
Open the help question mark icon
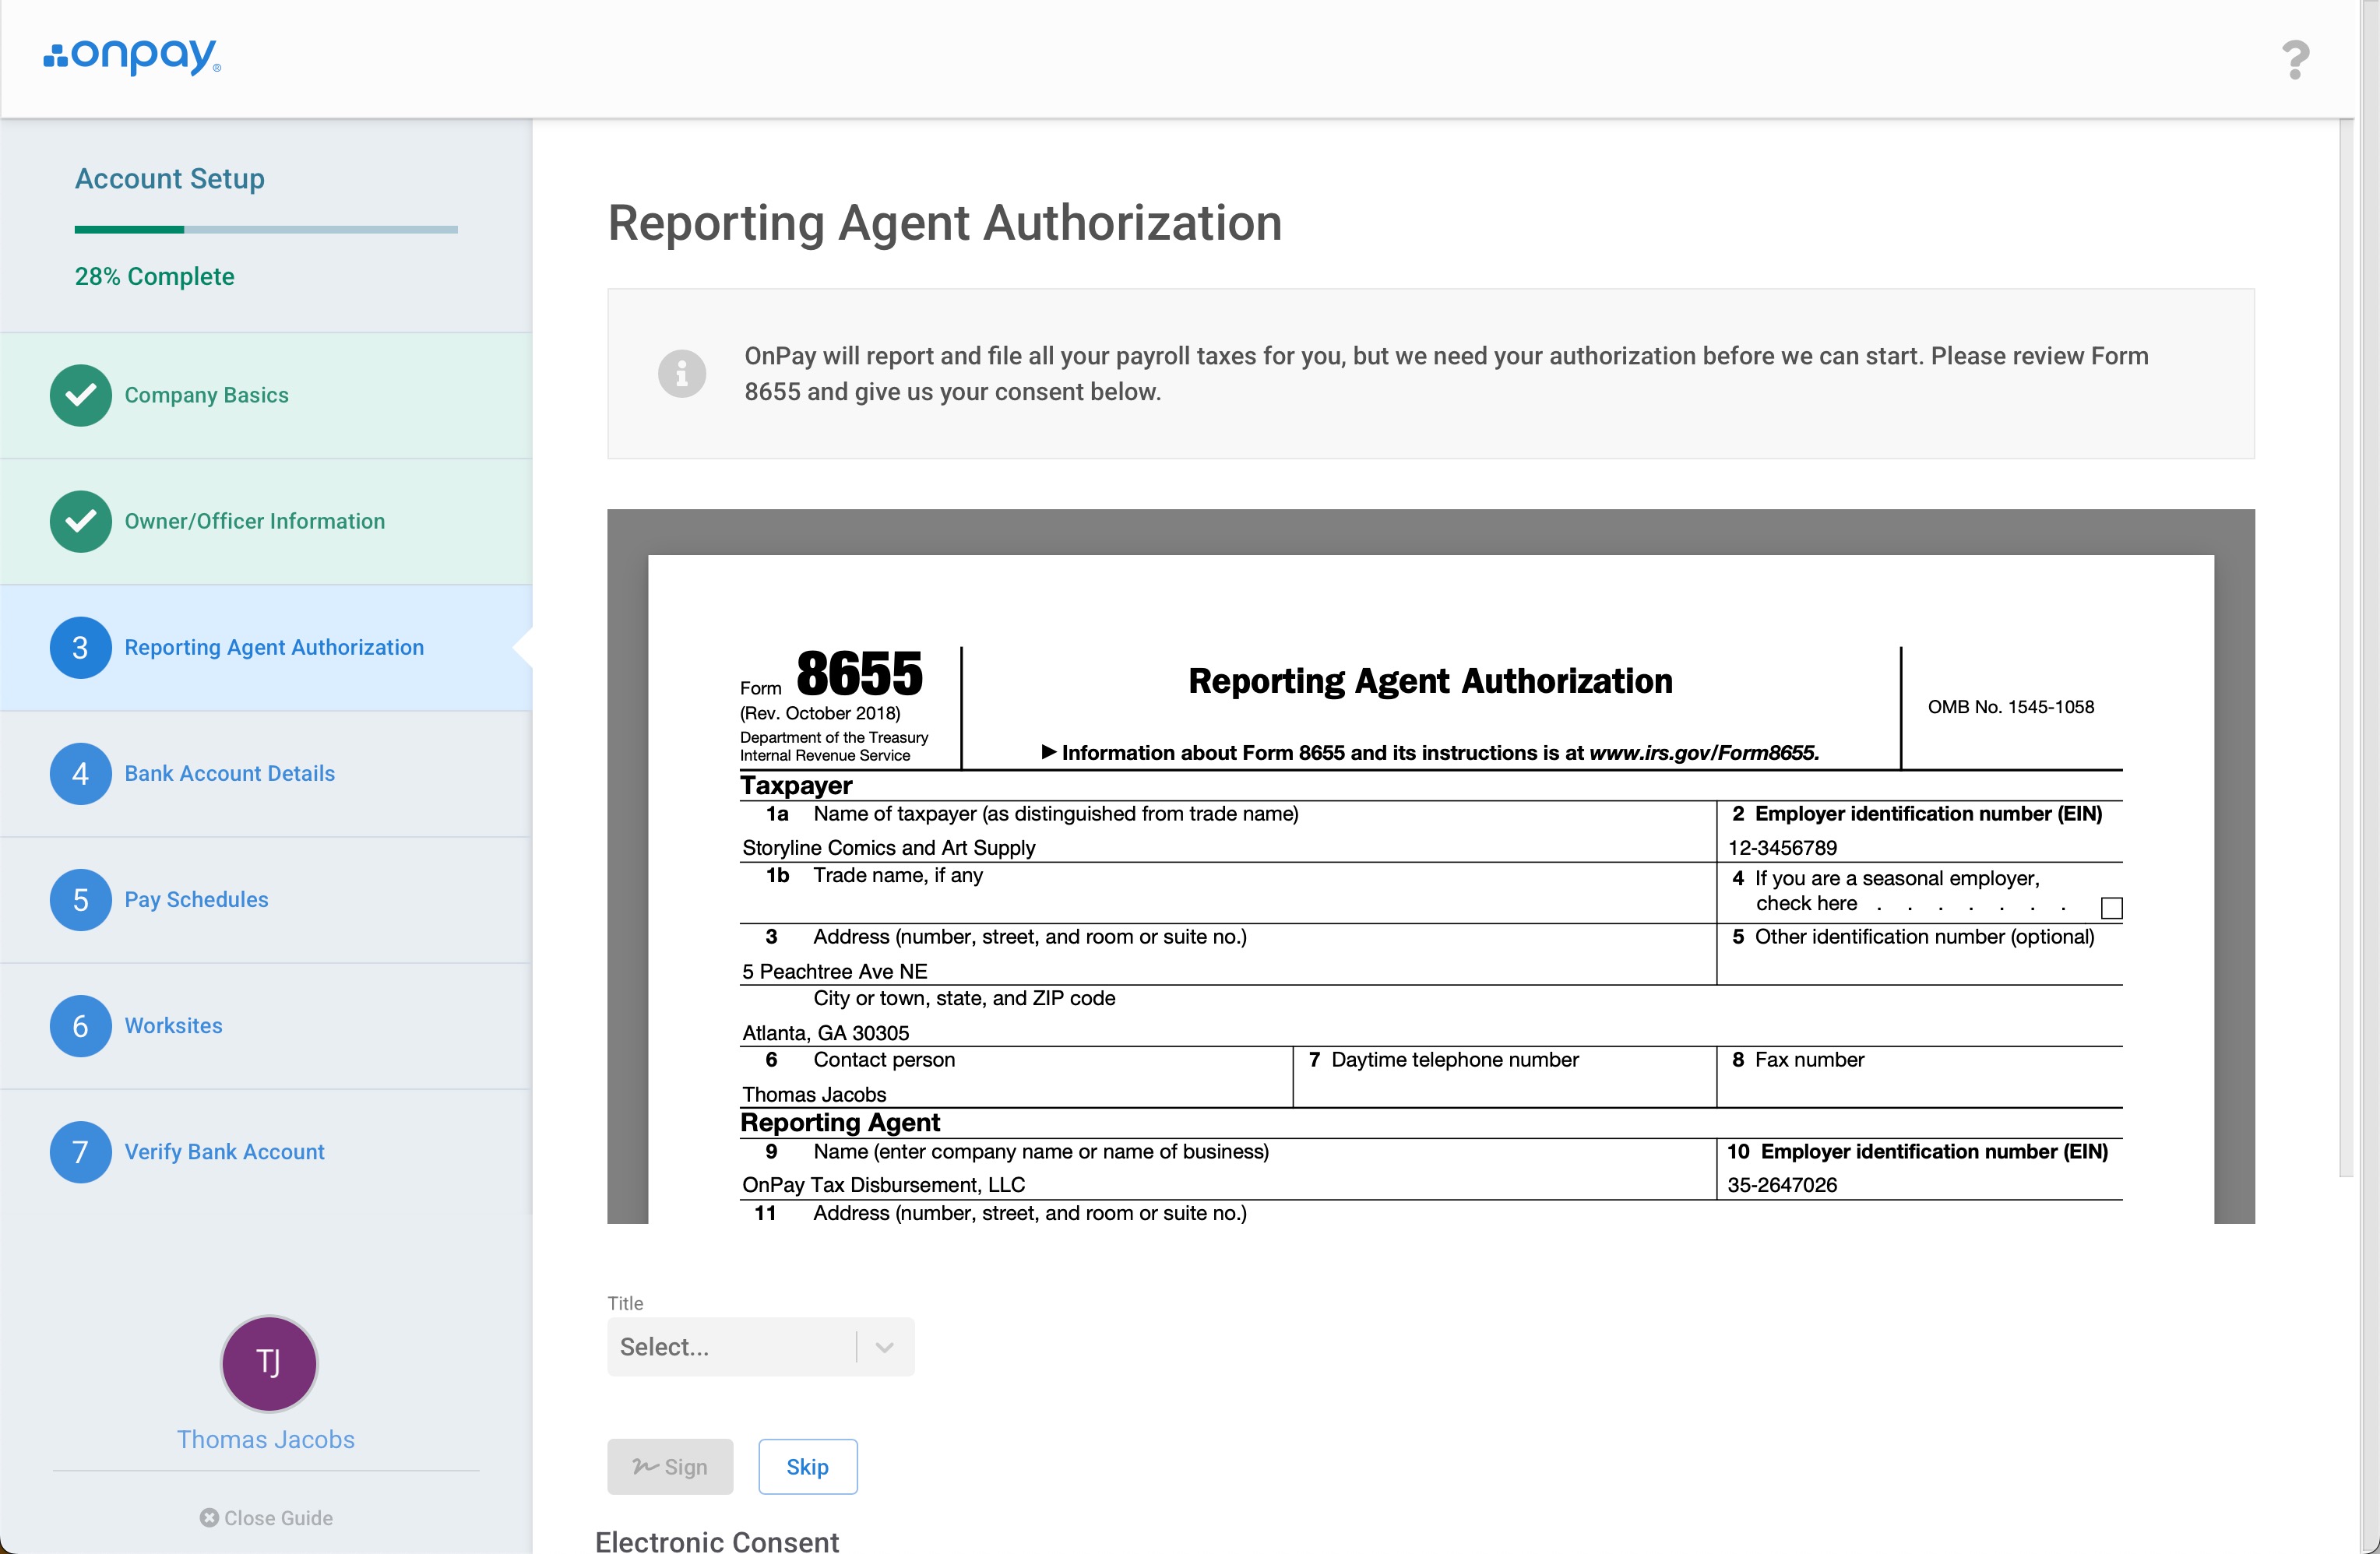pos(2295,59)
